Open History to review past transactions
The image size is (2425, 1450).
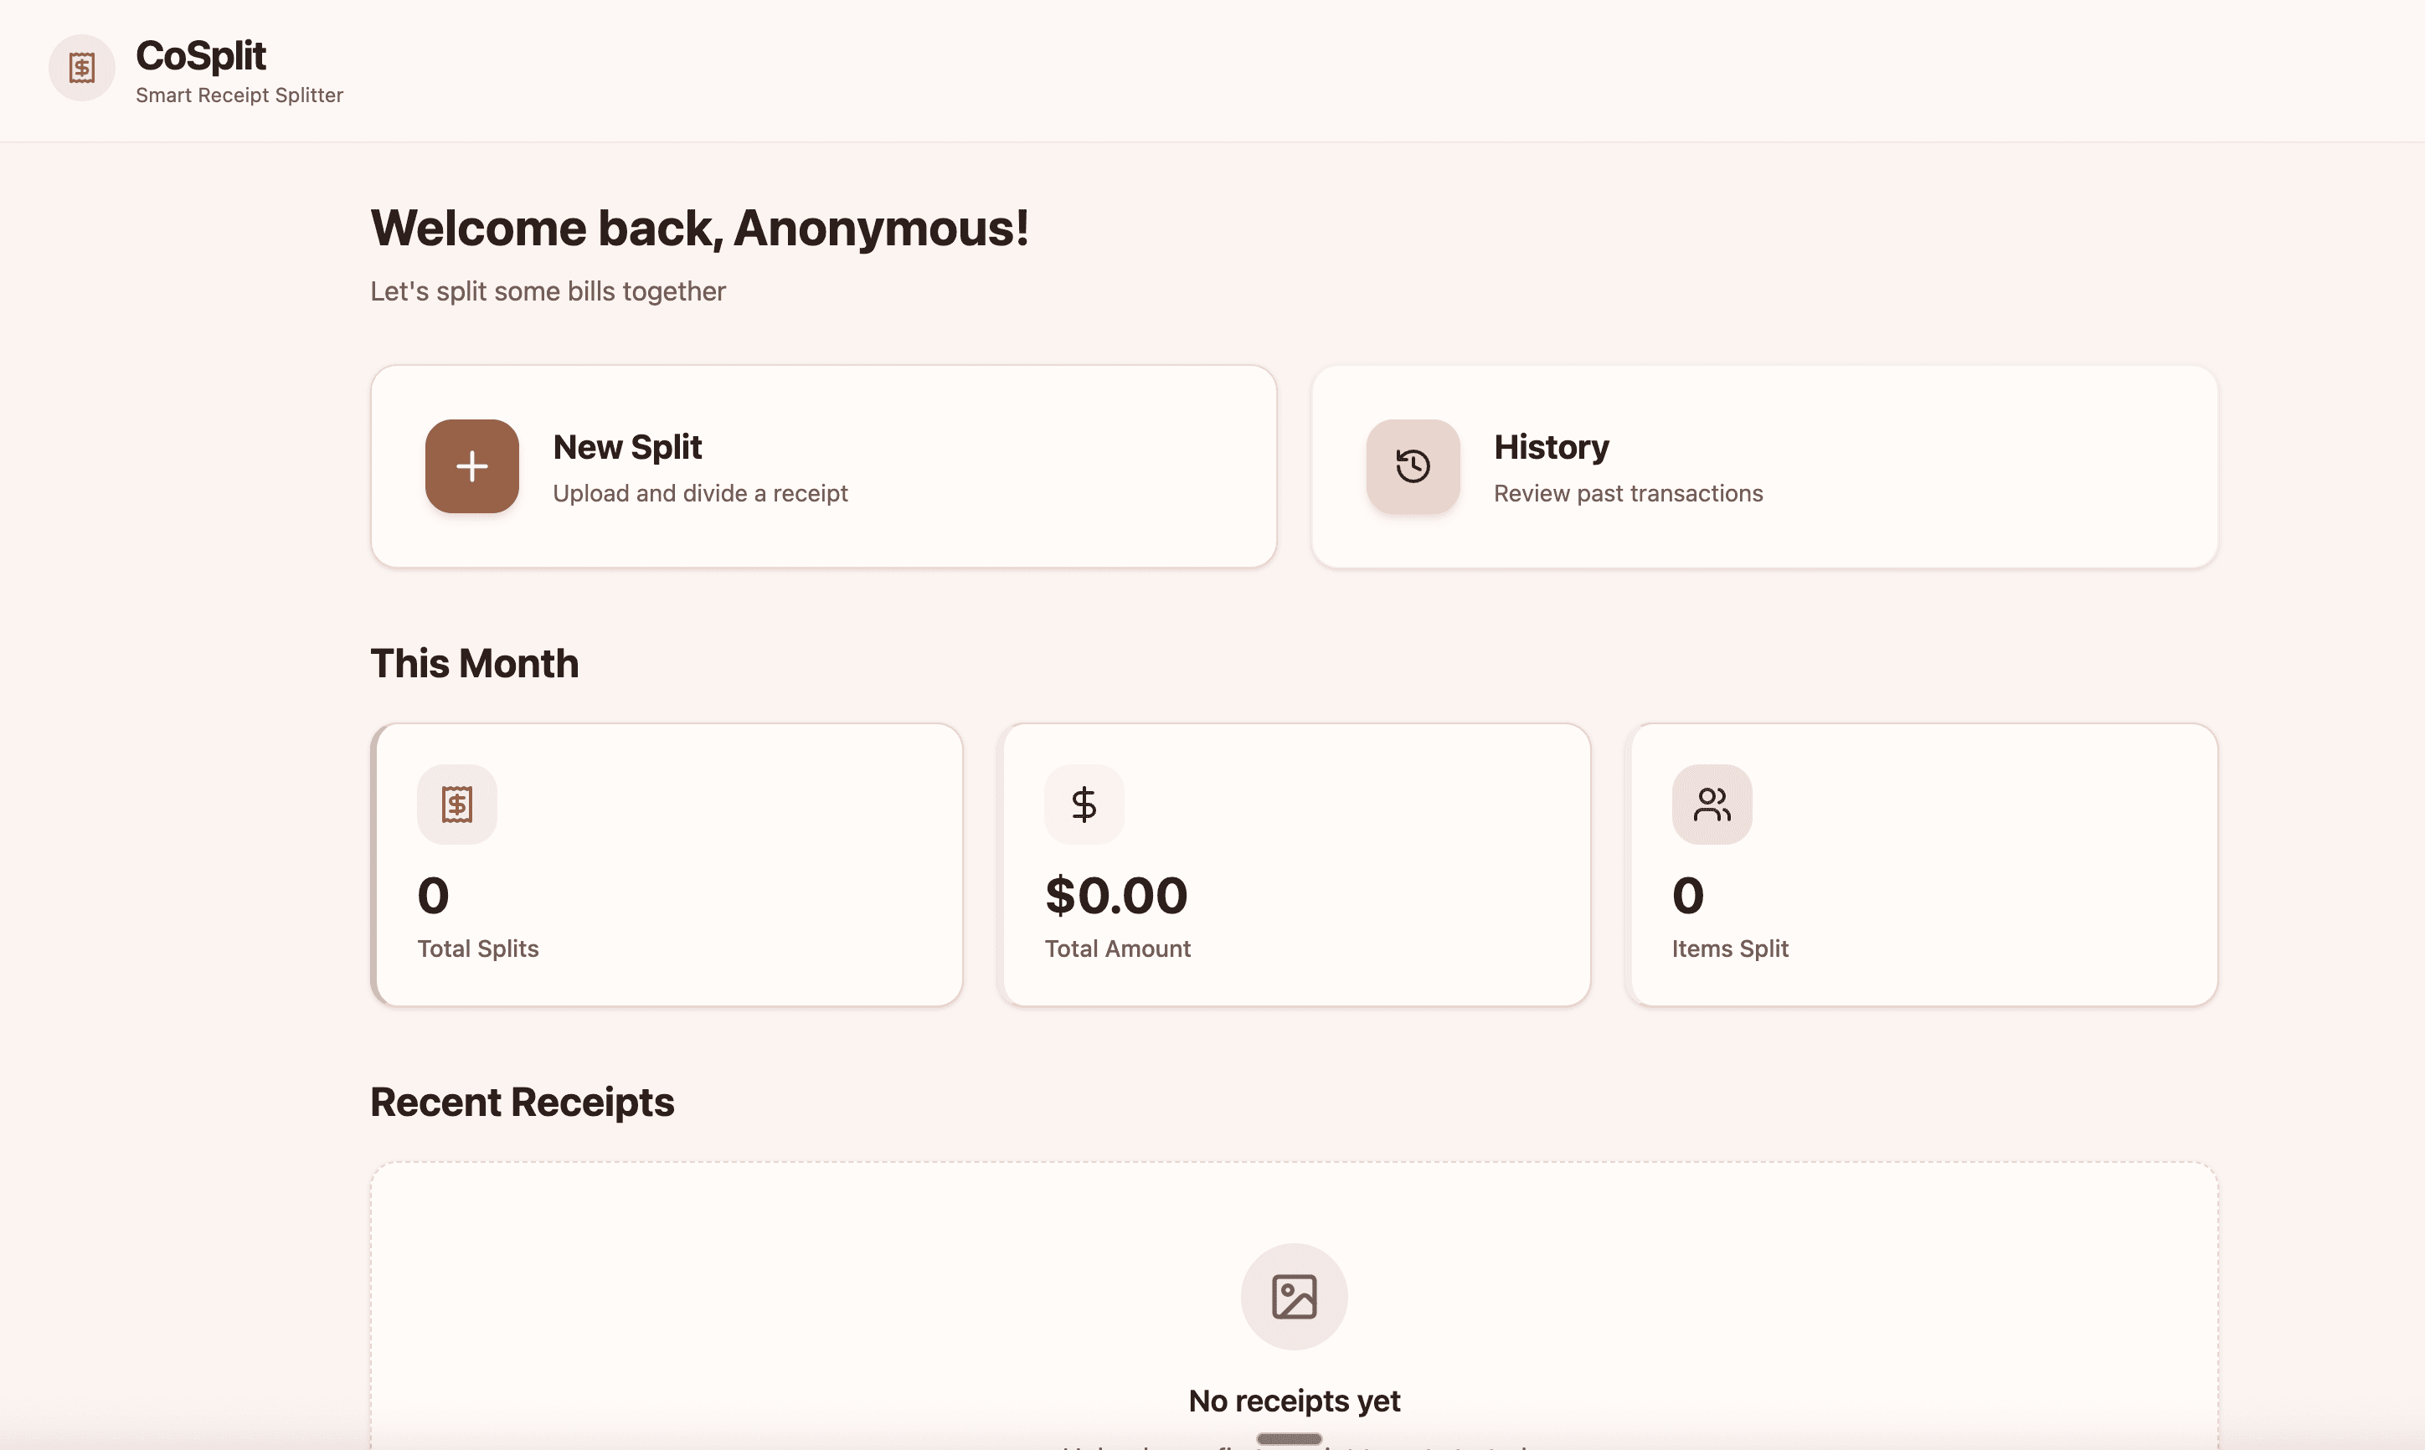[x=1765, y=466]
